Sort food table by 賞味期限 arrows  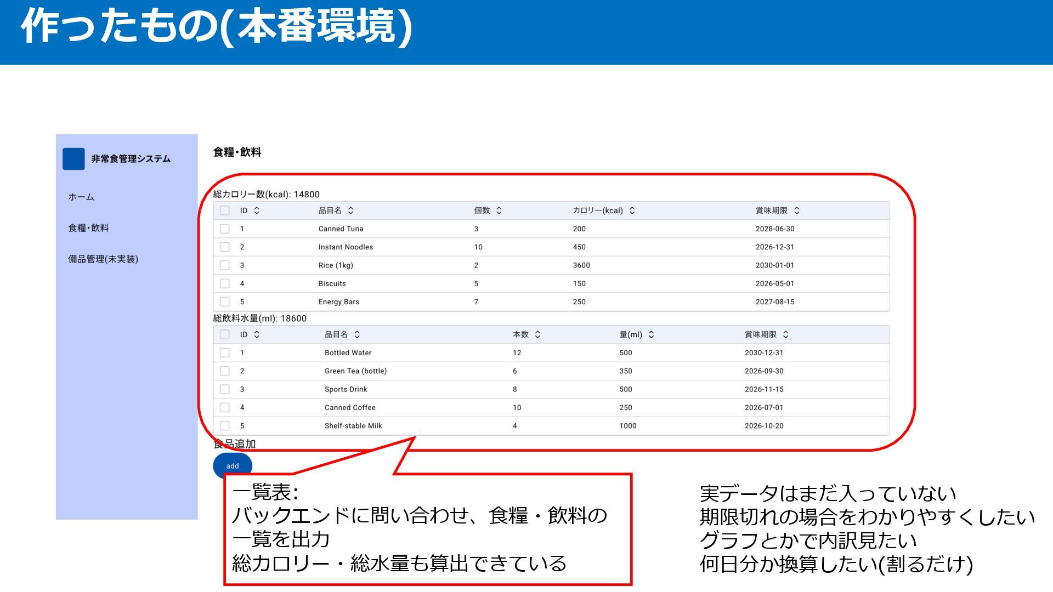796,210
